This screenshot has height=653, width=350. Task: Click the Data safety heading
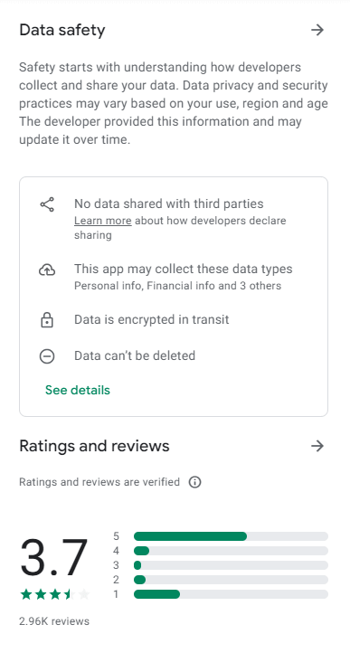tap(62, 31)
